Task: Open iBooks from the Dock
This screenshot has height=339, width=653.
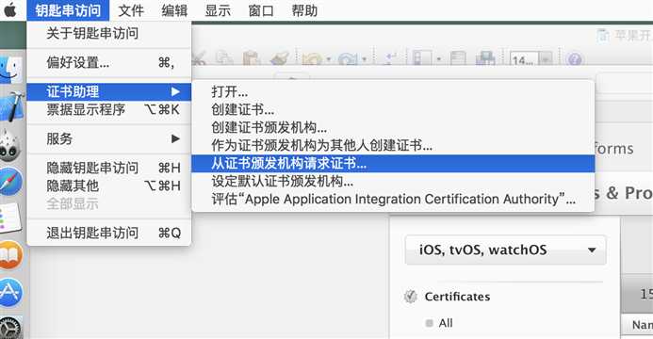Action: (x=10, y=255)
